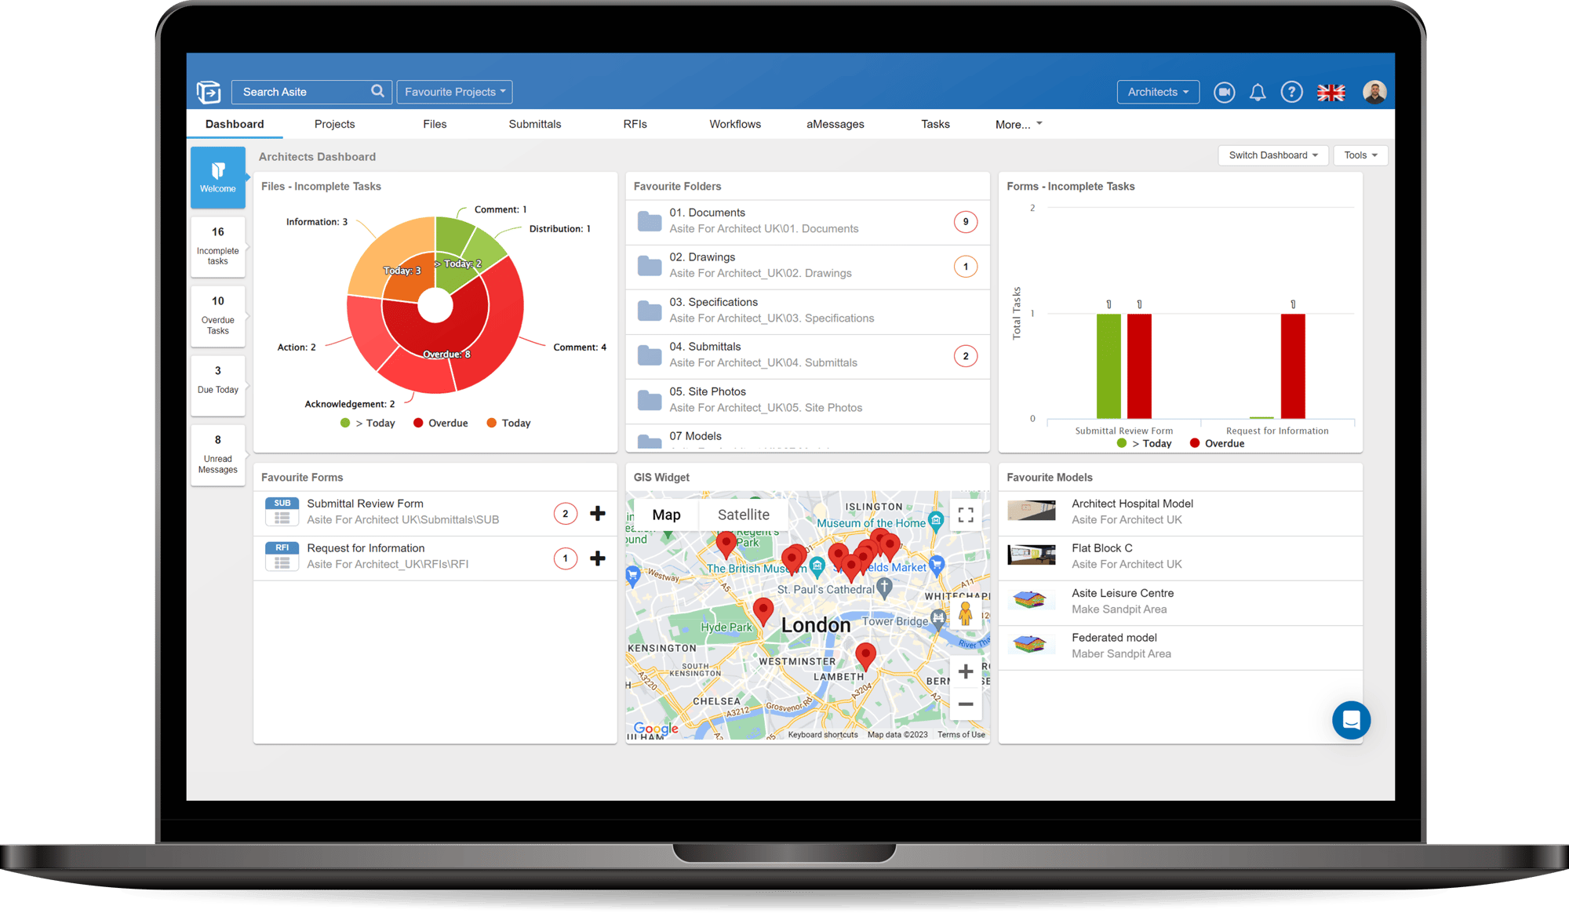Open the Switch Dashboard dropdown
Image resolution: width=1569 pixels, height=913 pixels.
pos(1272,155)
